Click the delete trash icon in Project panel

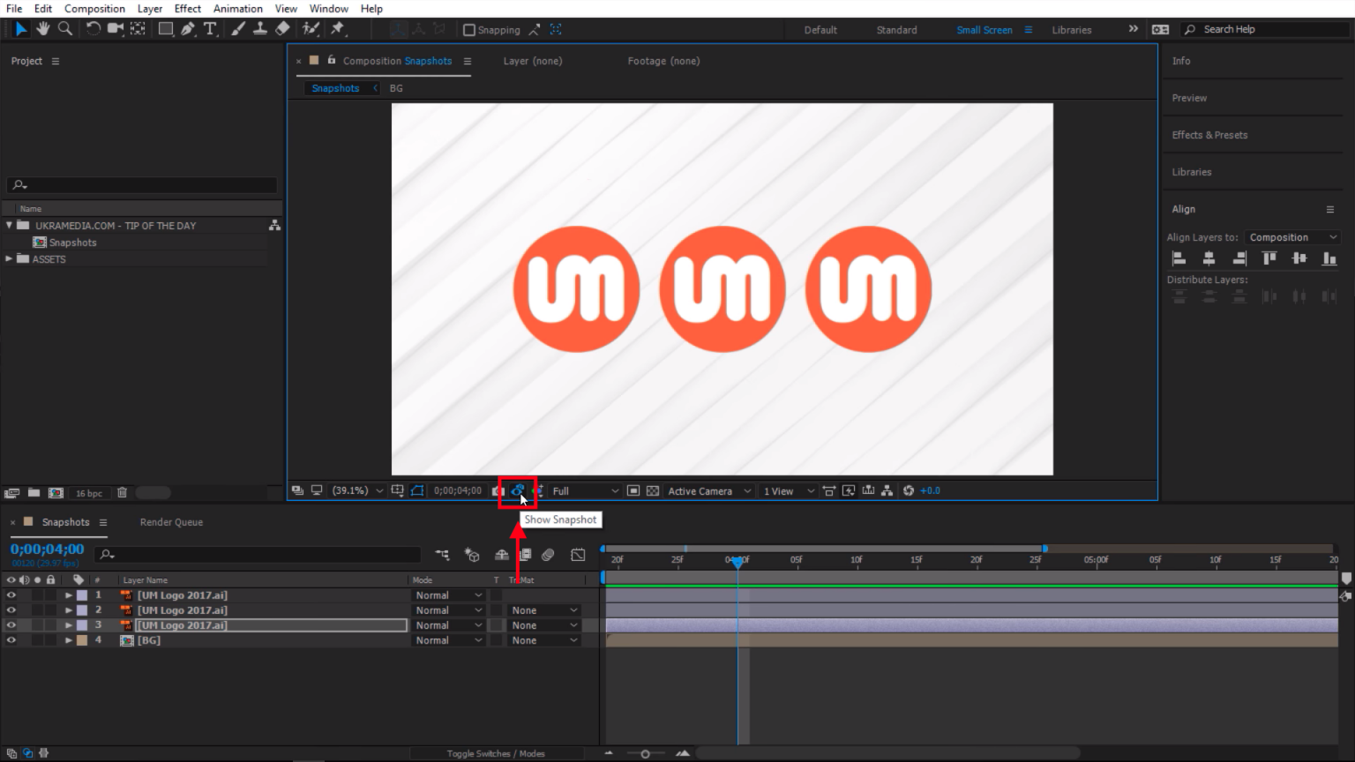click(x=123, y=493)
